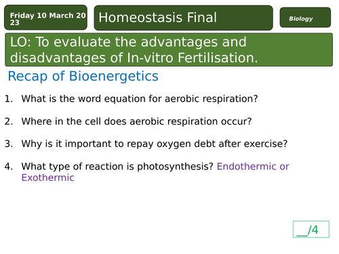Click the number 2. list marker
339x254 pixels.
[9, 121]
